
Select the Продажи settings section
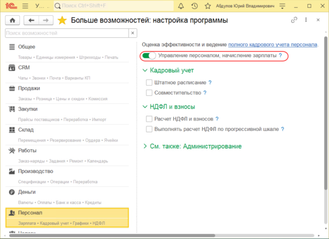tap(29, 88)
